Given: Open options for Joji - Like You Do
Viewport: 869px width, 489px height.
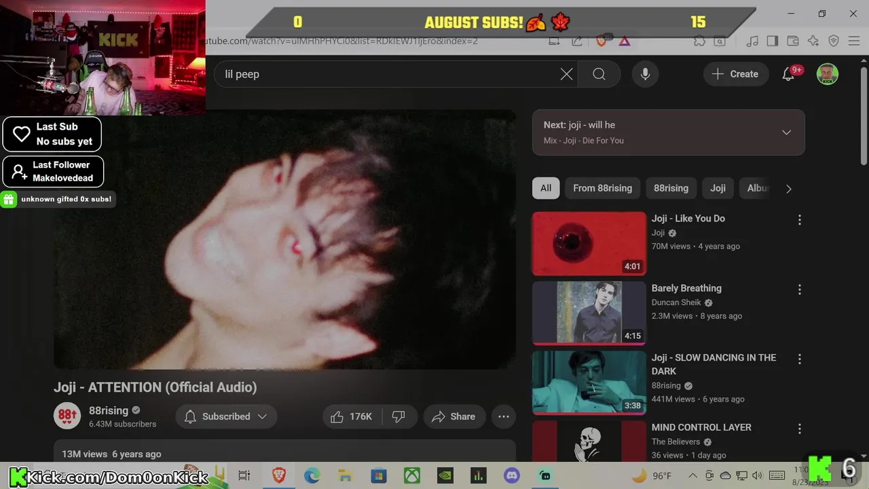Looking at the screenshot, I should 799,219.
